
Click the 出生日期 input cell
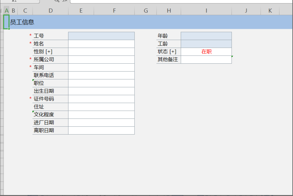[101, 91]
